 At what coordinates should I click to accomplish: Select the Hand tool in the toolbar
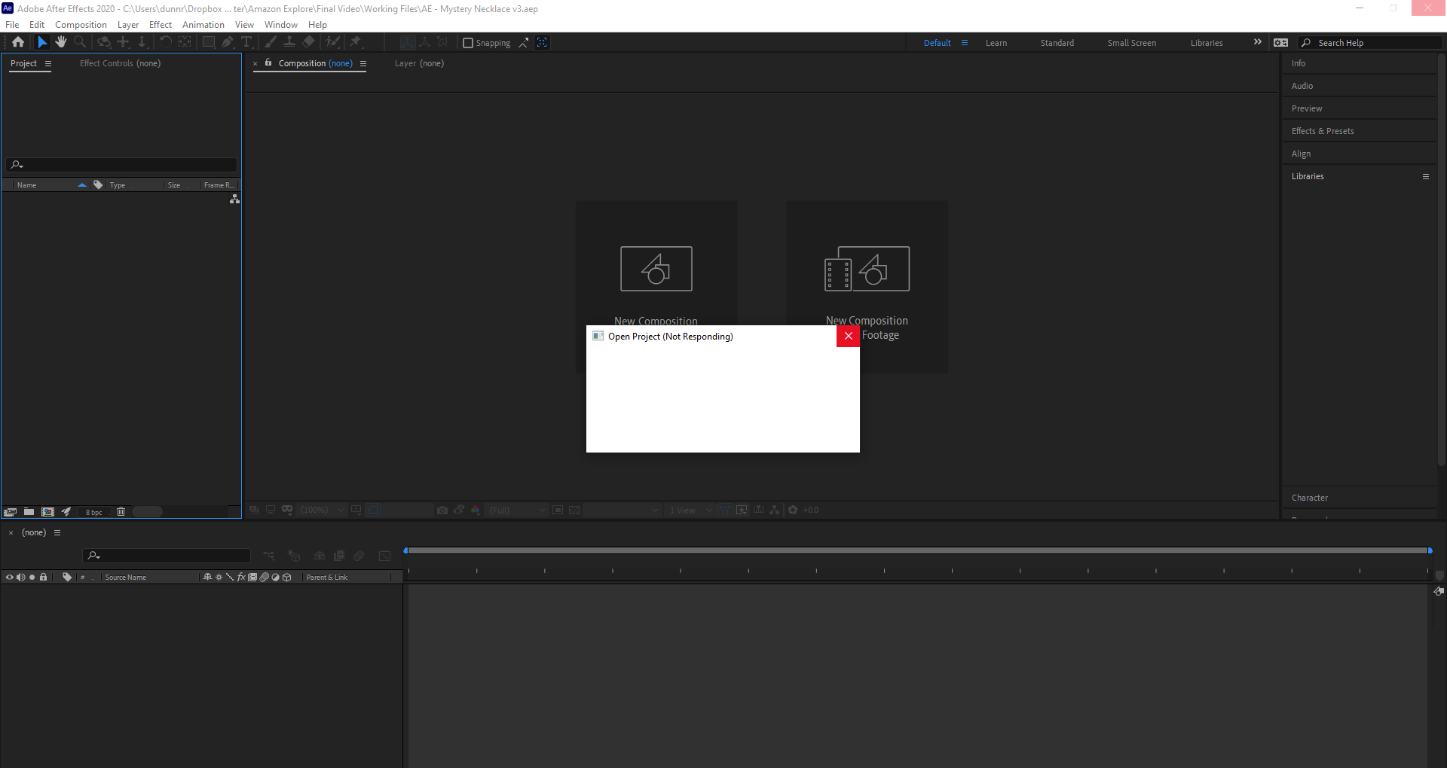click(61, 42)
